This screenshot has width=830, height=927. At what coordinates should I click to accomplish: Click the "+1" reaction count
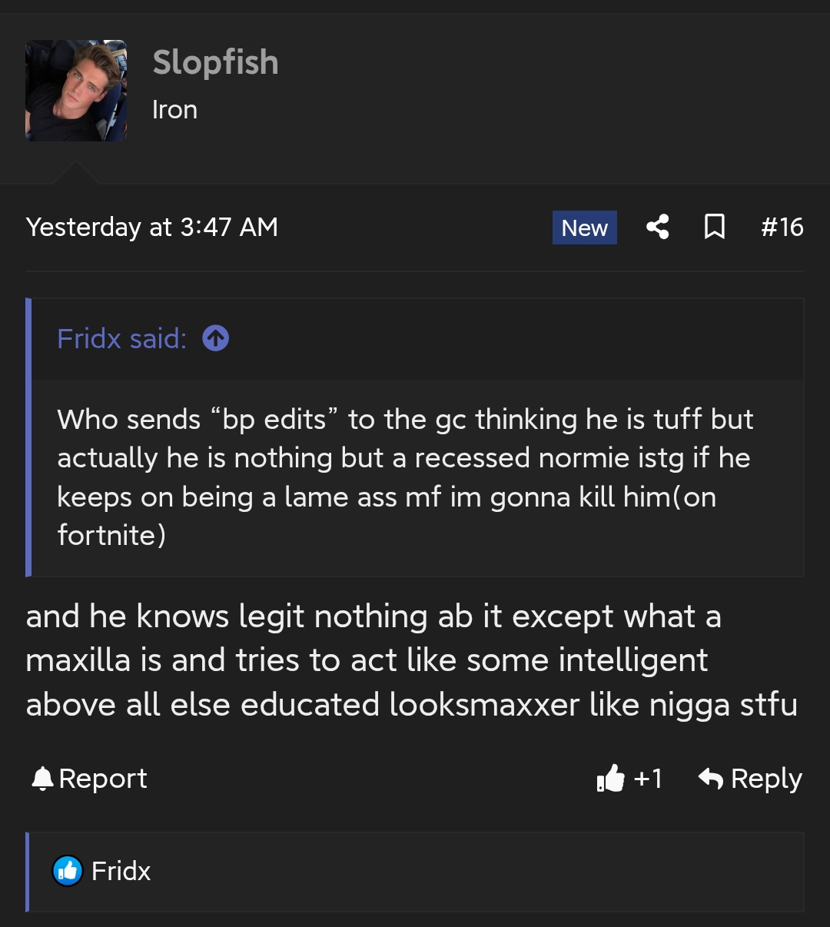[648, 779]
